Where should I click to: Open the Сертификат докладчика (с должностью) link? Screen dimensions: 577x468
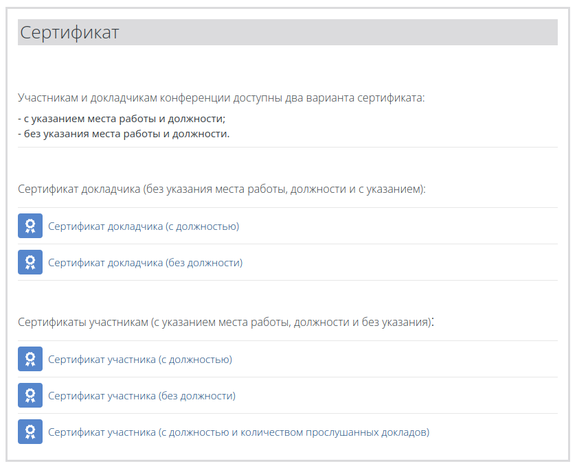point(144,226)
